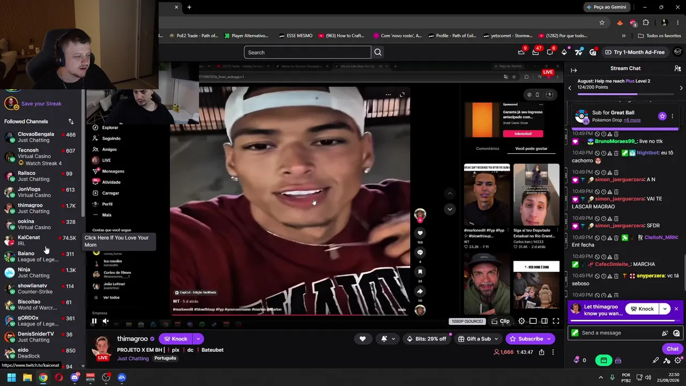Open the 7TV extension icon
This screenshot has width=686, height=386.
(578, 52)
